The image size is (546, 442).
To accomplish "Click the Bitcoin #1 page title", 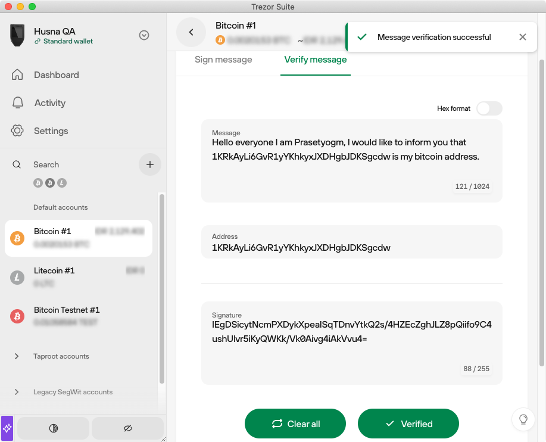I will [x=236, y=26].
